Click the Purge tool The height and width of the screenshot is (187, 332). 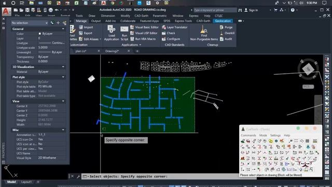coord(226,27)
